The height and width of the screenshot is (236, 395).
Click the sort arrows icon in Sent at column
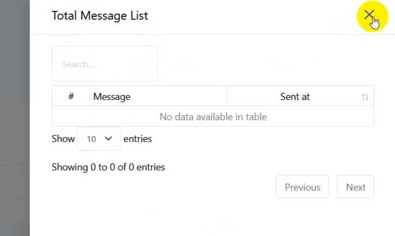365,97
